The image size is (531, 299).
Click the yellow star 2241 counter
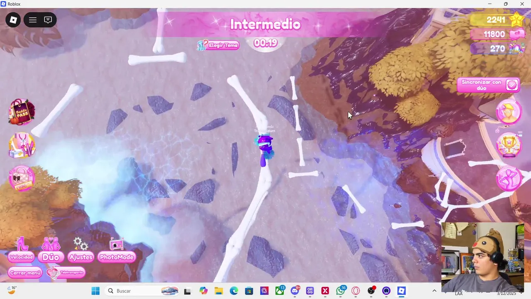497,20
